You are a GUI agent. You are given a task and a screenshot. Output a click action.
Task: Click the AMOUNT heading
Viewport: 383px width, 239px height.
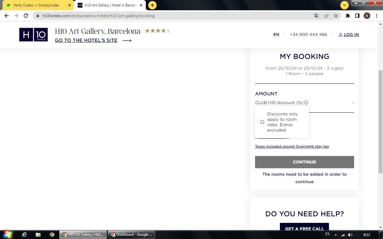266,94
